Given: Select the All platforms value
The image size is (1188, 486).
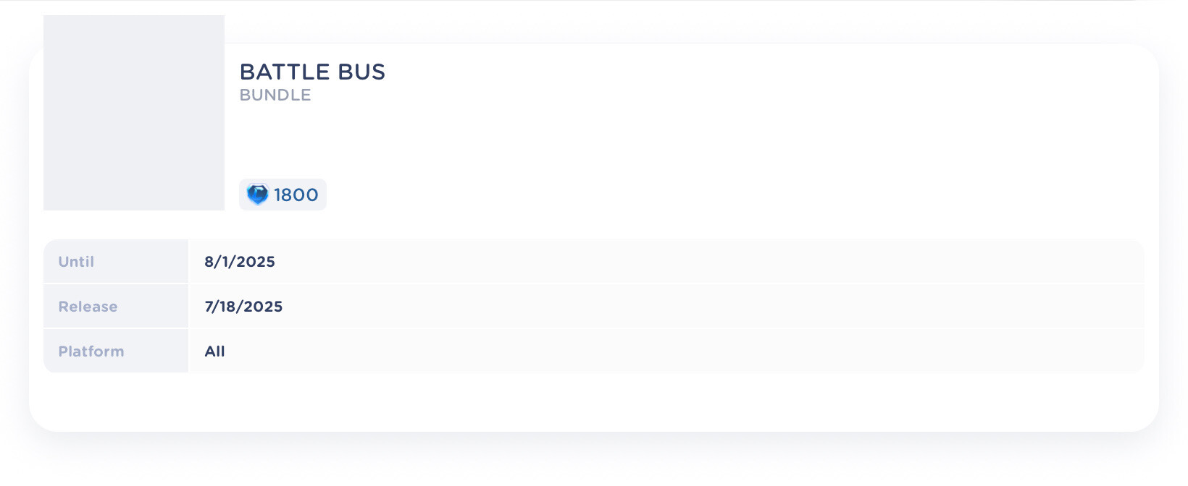Looking at the screenshot, I should click(x=214, y=351).
